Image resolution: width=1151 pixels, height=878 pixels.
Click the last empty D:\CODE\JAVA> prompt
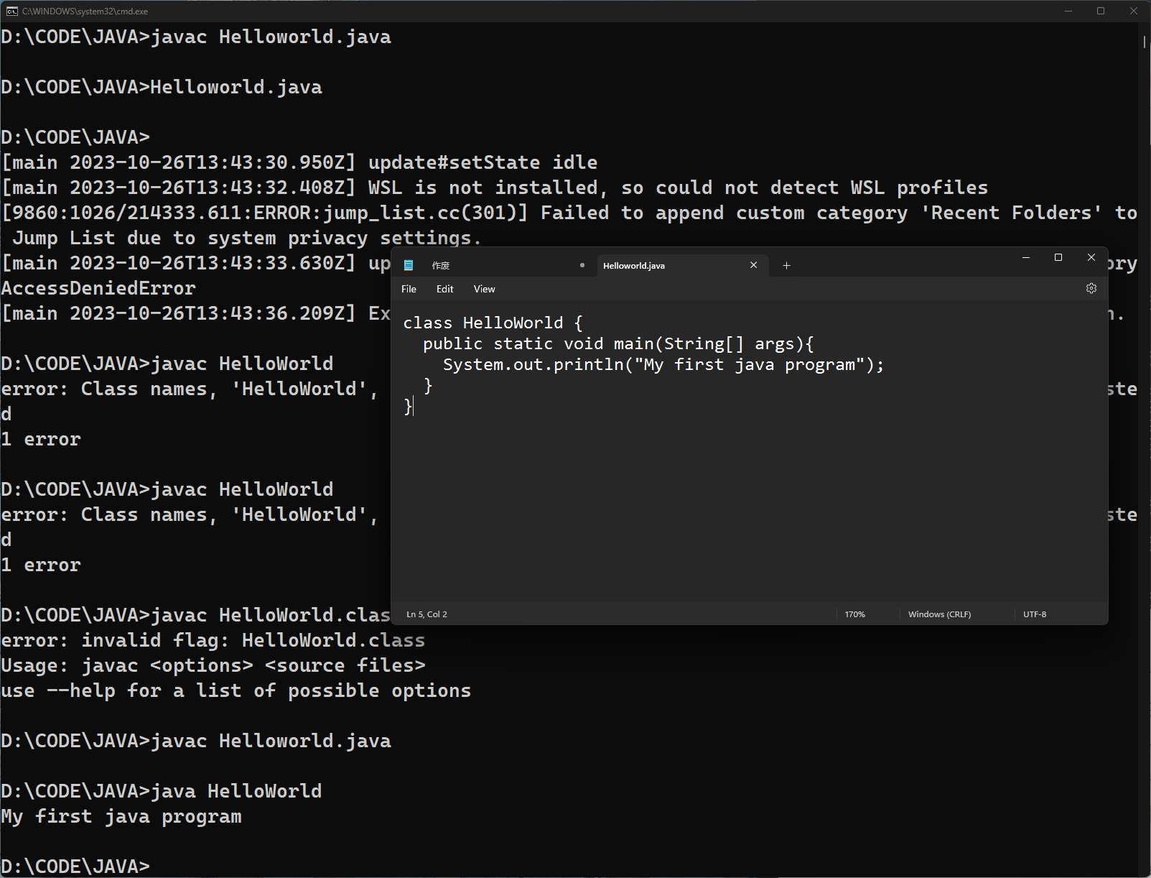(75, 866)
